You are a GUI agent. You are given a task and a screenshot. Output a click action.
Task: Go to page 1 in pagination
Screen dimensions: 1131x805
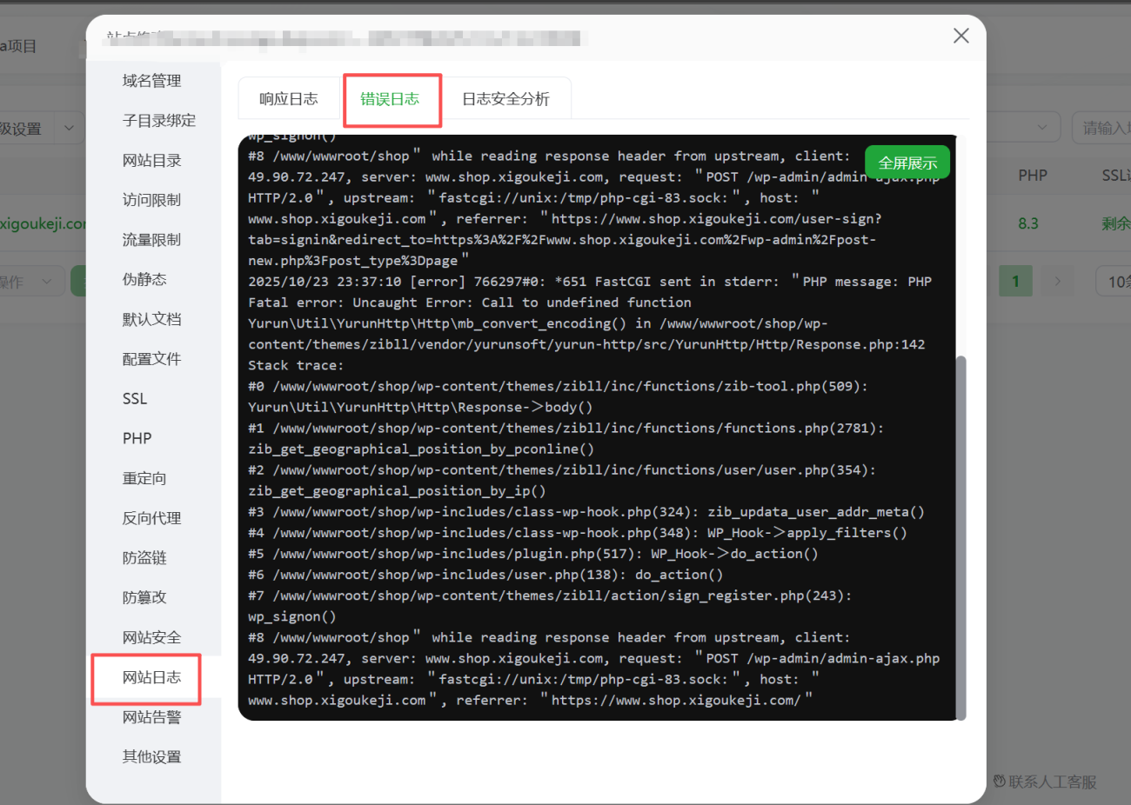click(1015, 281)
